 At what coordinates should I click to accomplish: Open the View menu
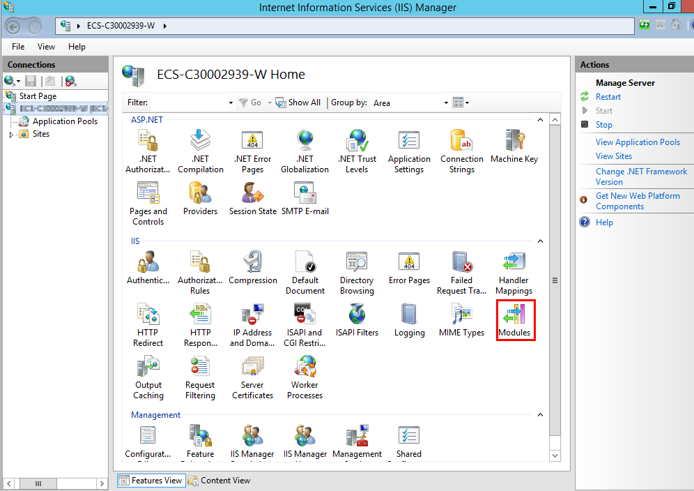click(x=46, y=47)
